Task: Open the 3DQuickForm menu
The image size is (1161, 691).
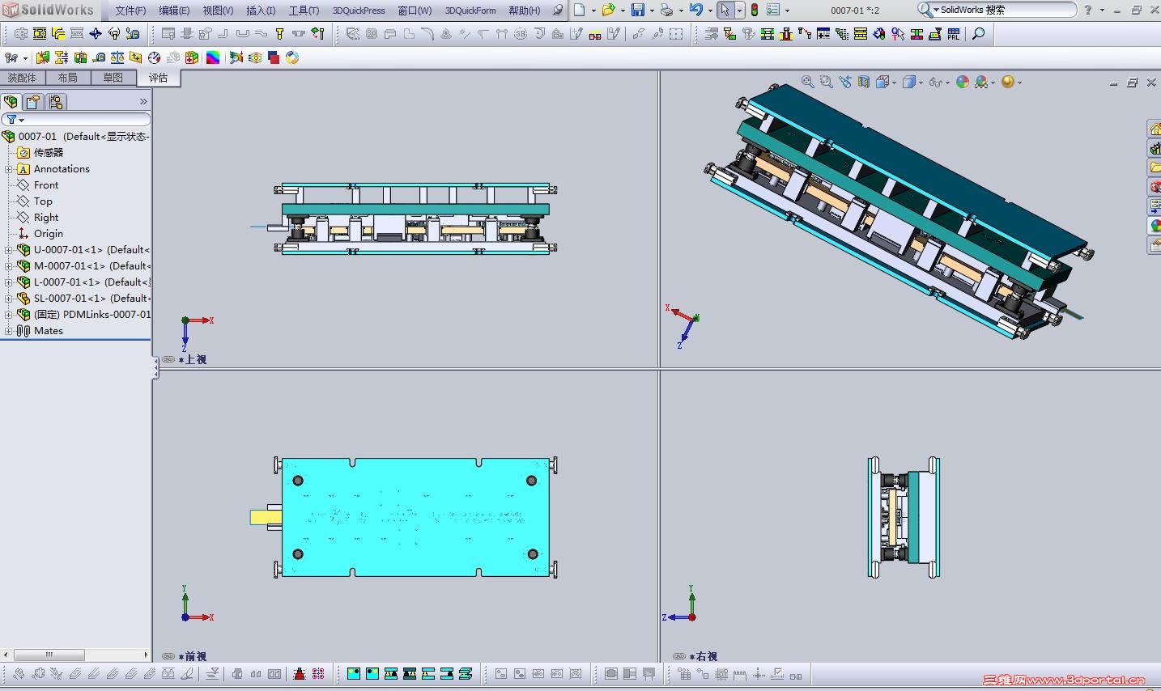Action: (470, 11)
